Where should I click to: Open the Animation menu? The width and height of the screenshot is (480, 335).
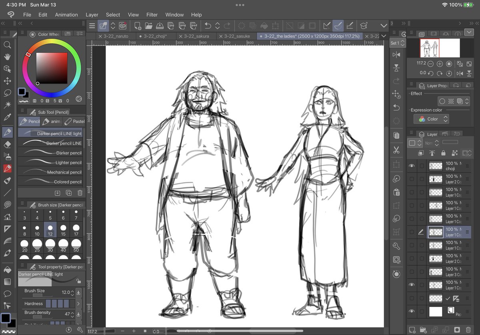pyautogui.click(x=66, y=15)
